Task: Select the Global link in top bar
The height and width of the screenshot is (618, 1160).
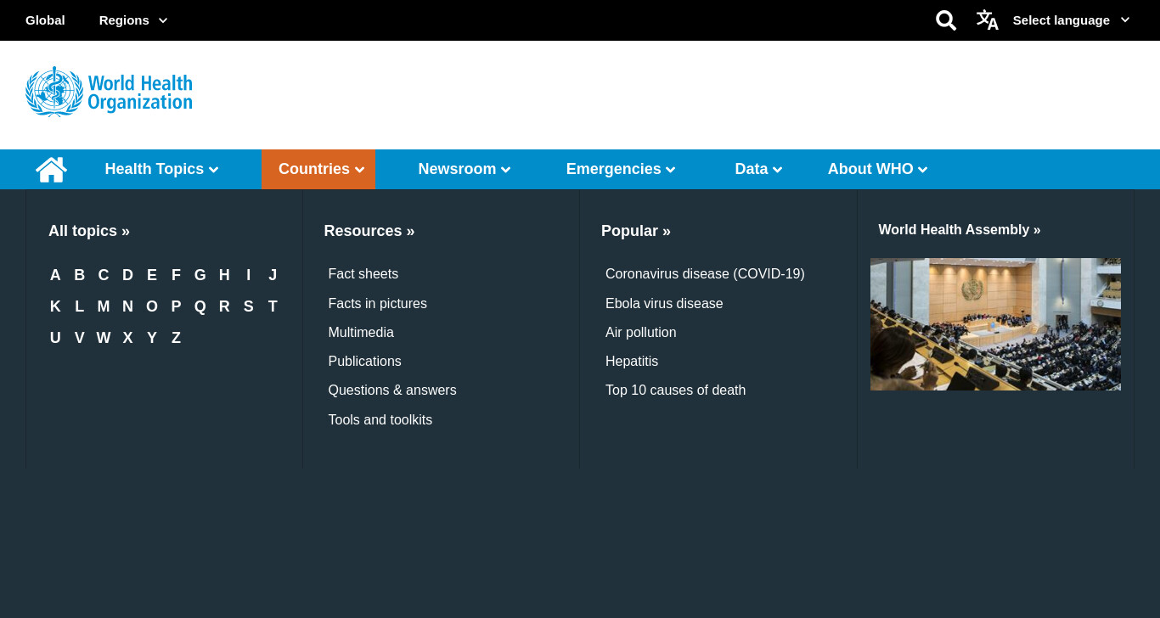Action: pos(45,20)
